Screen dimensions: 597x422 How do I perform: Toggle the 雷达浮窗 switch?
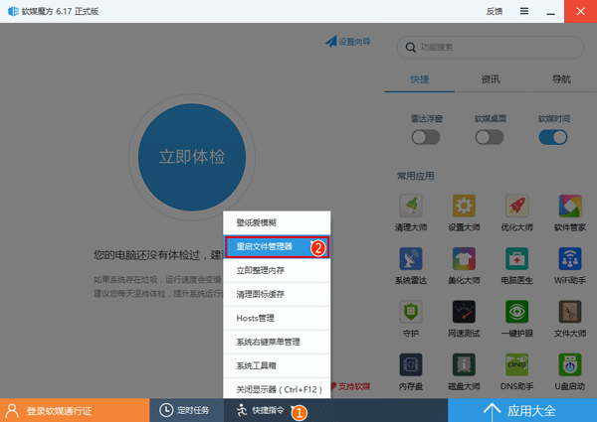(426, 137)
